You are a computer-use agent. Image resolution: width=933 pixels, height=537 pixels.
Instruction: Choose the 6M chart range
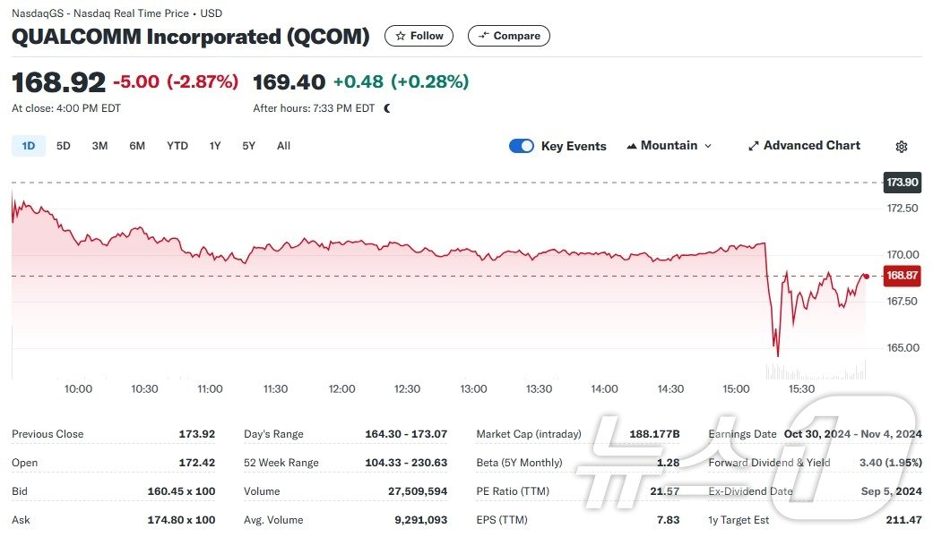click(137, 146)
